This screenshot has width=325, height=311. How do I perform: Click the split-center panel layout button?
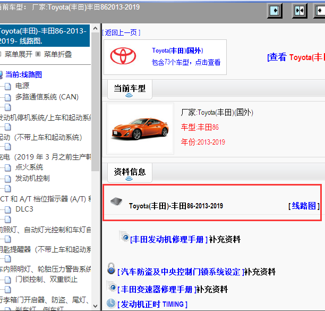300,11
